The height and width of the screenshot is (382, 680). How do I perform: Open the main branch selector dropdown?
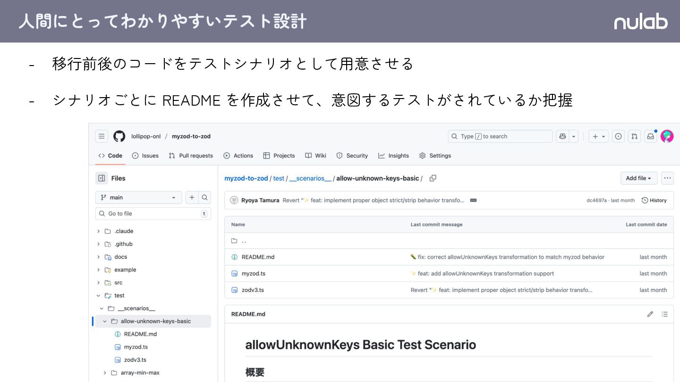click(138, 198)
